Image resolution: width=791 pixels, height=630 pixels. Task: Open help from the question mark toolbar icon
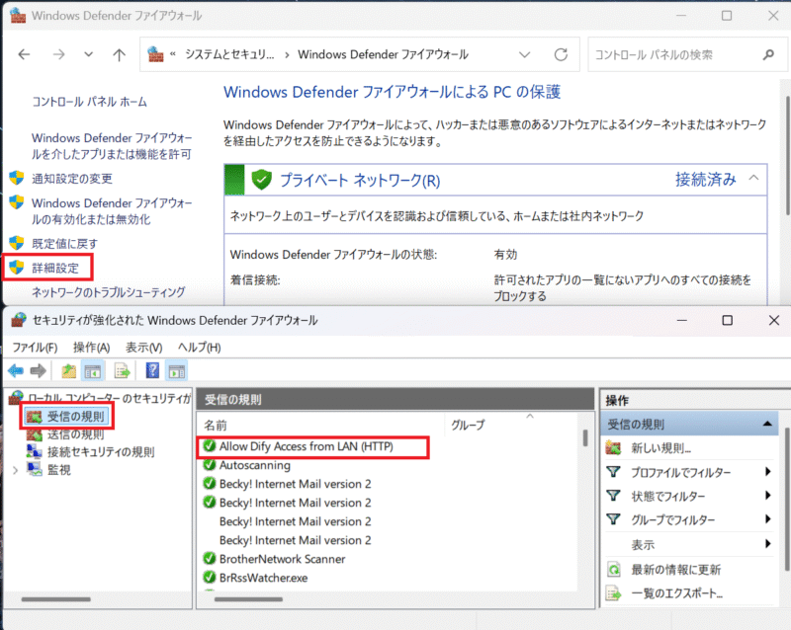(x=152, y=371)
